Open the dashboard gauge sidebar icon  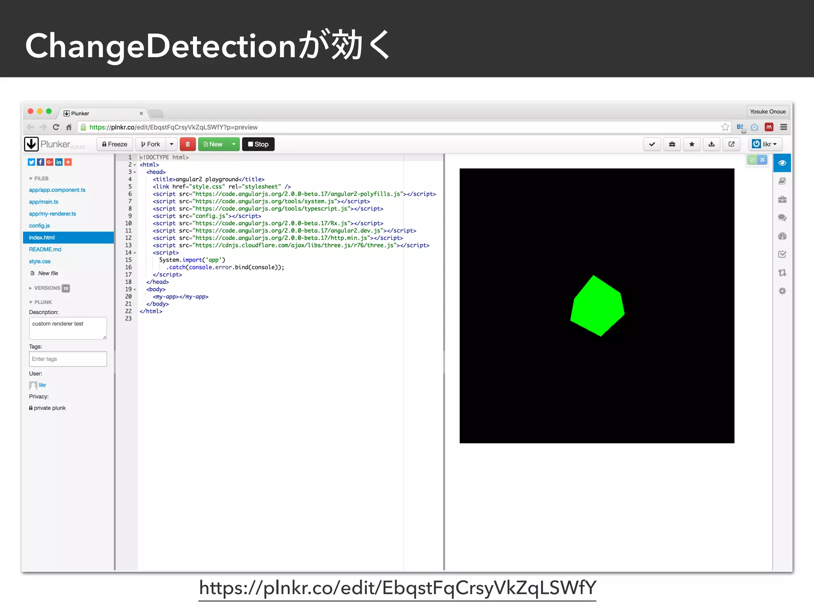[x=782, y=236]
